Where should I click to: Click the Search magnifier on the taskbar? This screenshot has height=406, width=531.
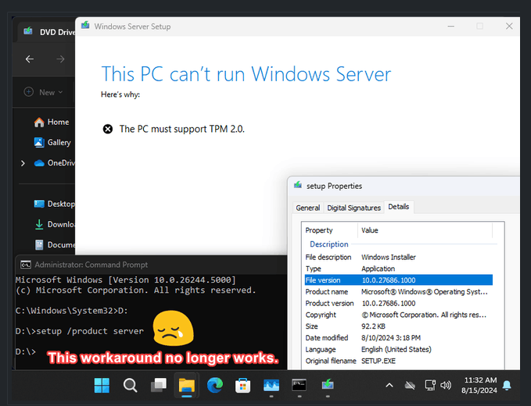[130, 385]
